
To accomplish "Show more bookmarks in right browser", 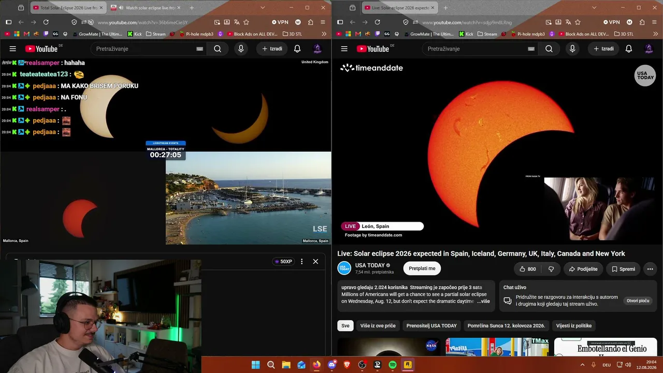I will point(655,34).
